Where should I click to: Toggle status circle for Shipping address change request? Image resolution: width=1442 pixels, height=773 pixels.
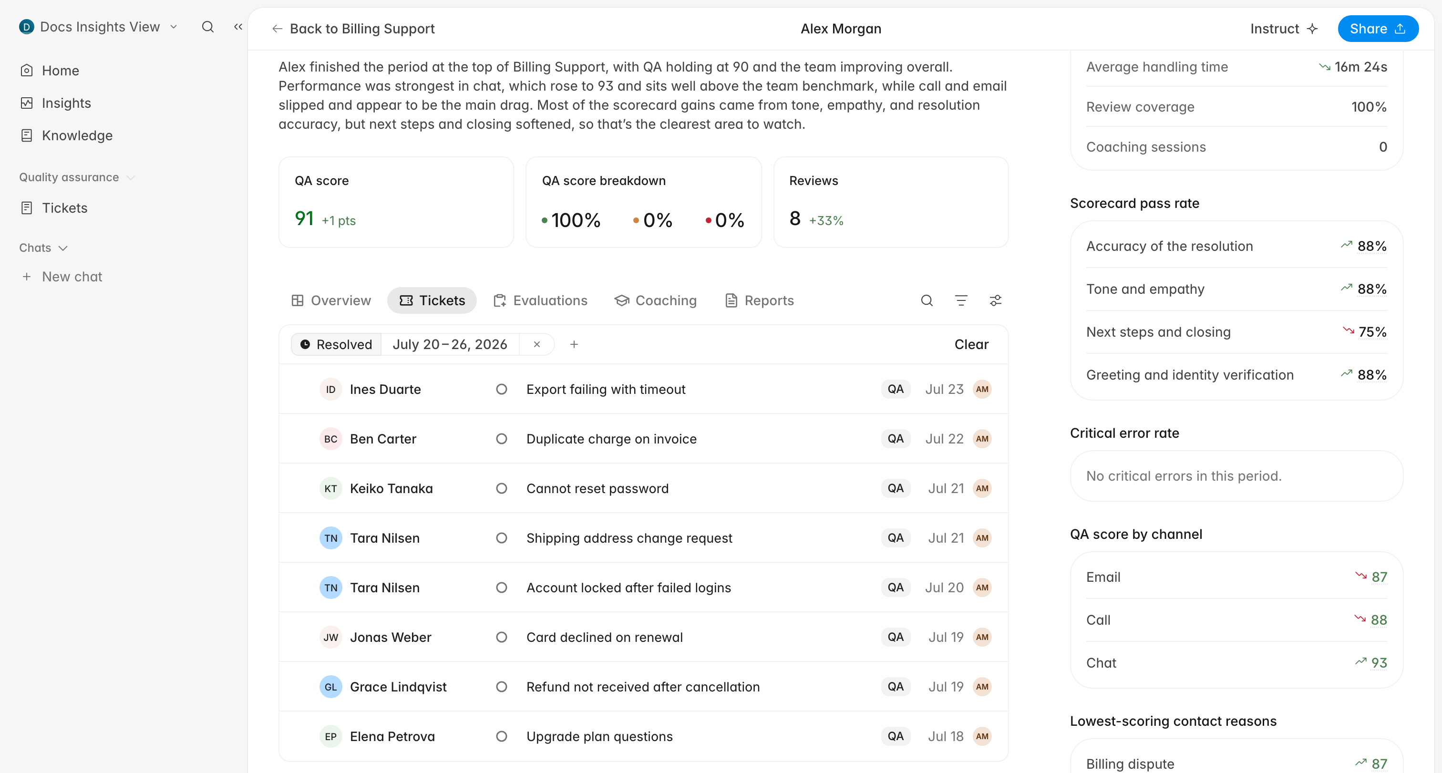[502, 538]
